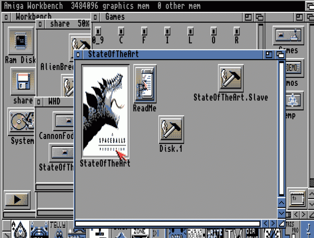Open the ReadMe document icon

pyautogui.click(x=145, y=83)
